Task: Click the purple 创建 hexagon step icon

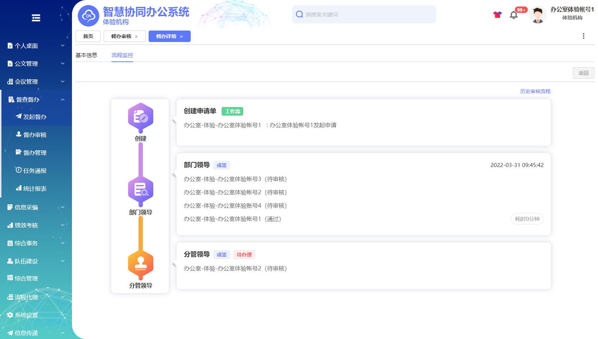Action: coord(141,117)
